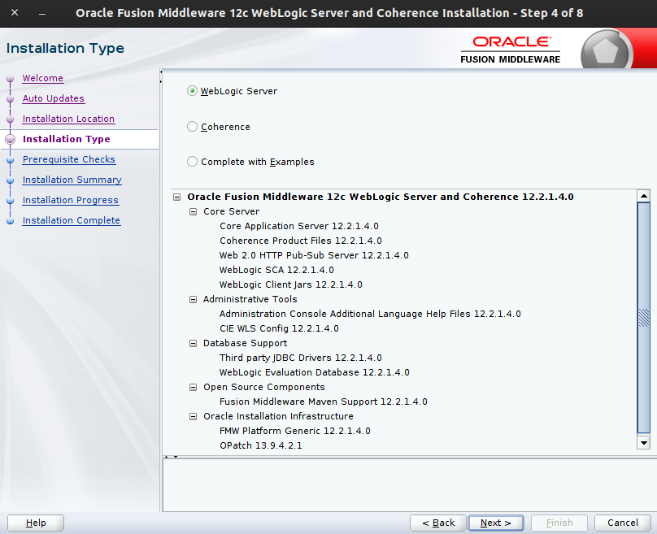Screen dimensions: 657x534
Task: Open Installation Summary step
Action: pos(72,180)
